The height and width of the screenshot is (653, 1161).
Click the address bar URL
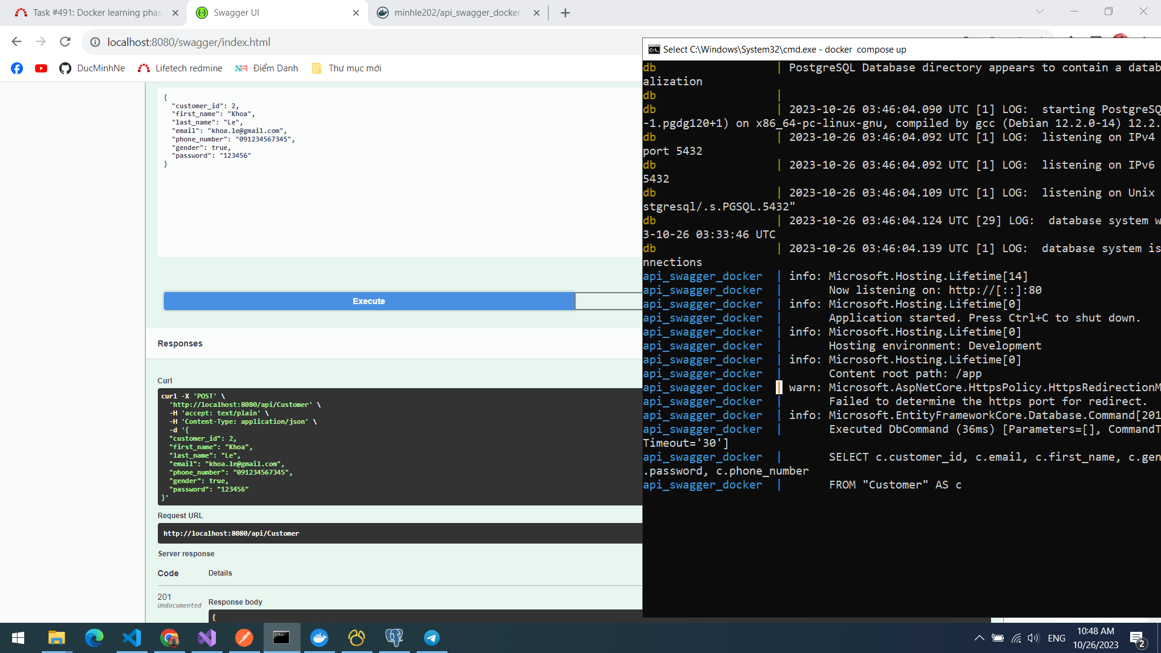(x=189, y=42)
